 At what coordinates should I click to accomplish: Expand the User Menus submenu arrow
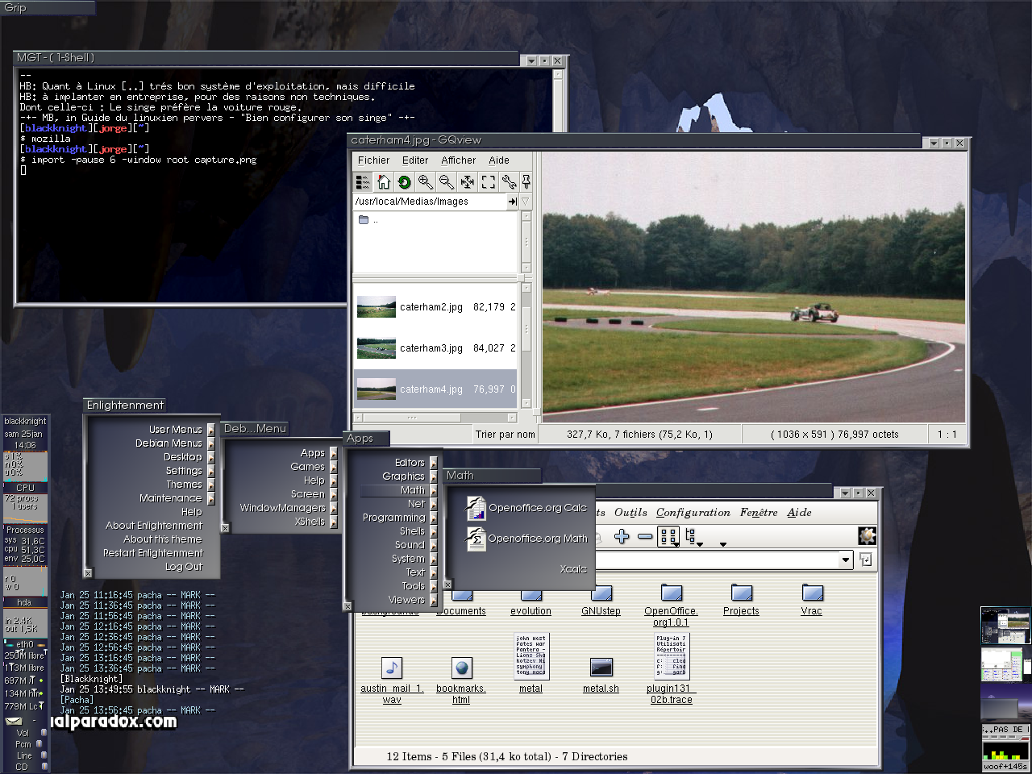point(211,430)
